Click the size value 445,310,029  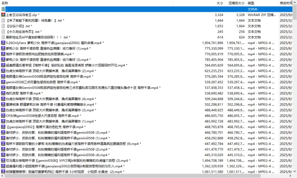pyautogui.click(x=214, y=155)
